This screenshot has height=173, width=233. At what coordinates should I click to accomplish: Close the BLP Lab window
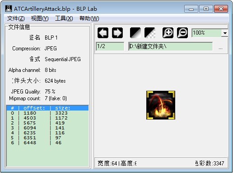click(221, 9)
